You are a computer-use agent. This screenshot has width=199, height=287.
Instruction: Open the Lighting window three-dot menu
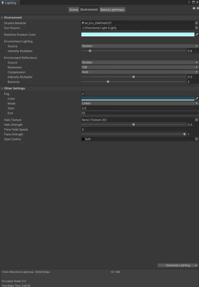[x=189, y=2]
